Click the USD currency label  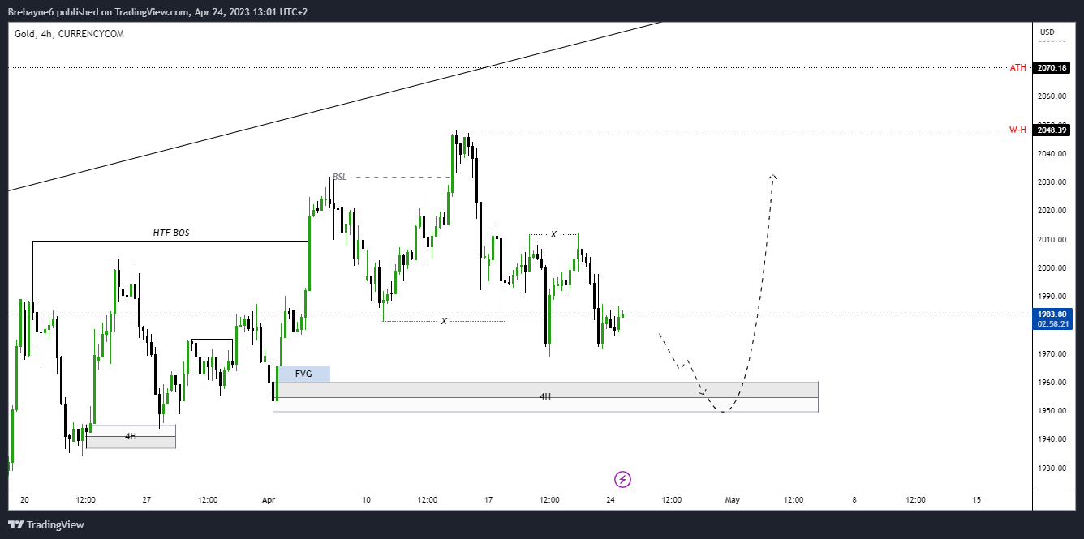(x=1047, y=32)
